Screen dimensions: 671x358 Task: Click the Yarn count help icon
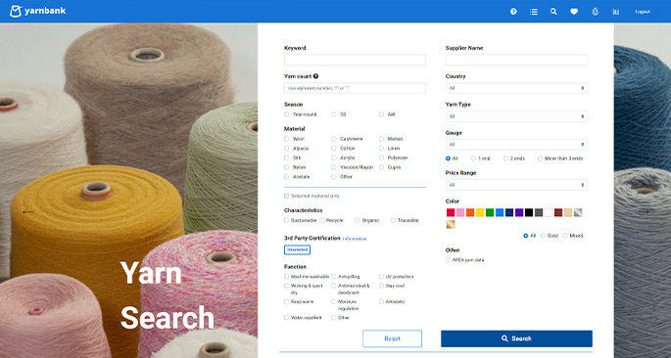pos(315,76)
